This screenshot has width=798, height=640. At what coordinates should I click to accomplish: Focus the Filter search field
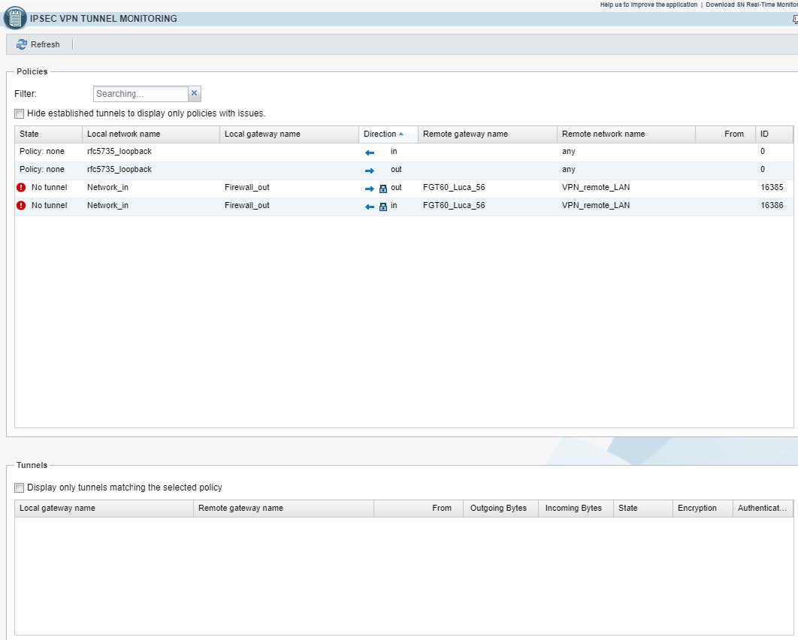(141, 94)
